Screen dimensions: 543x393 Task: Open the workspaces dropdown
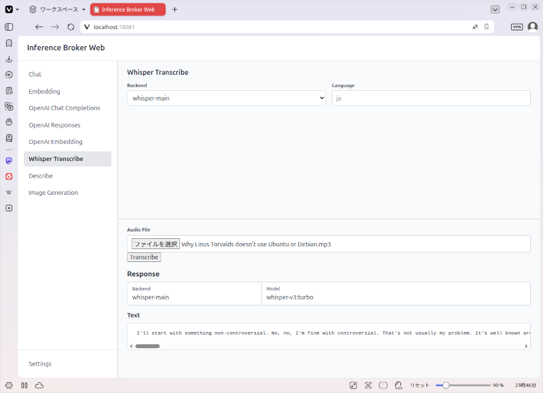pyautogui.click(x=57, y=10)
